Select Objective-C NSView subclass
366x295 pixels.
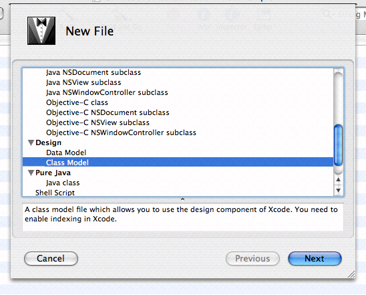pos(98,122)
